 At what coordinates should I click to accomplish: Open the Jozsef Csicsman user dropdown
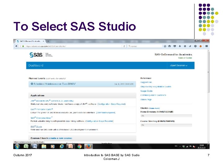(x=179, y=66)
